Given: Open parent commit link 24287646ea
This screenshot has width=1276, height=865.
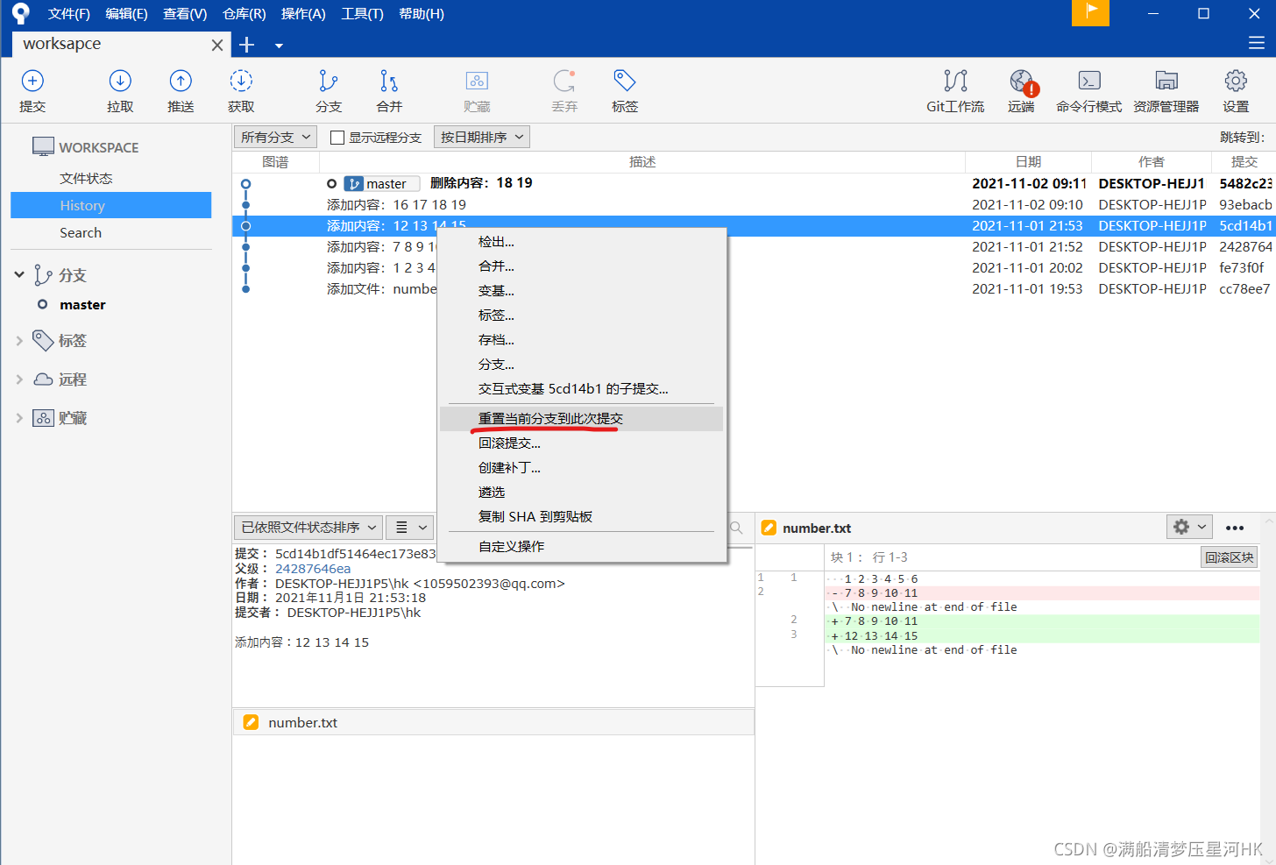Looking at the screenshot, I should pyautogui.click(x=313, y=568).
